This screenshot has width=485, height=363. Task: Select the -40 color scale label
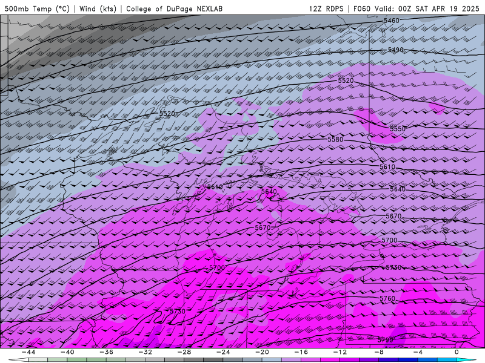pos(67,352)
